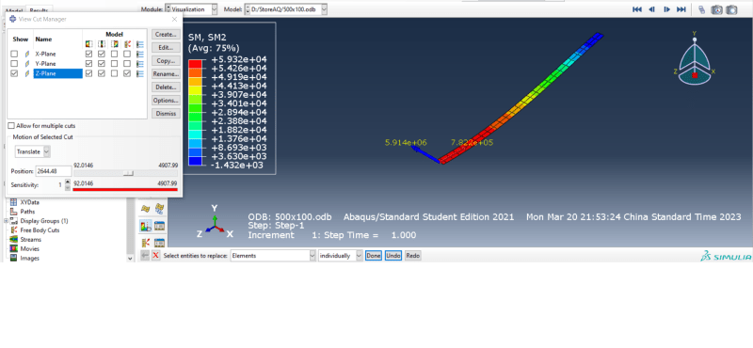Screen dimensions: 753x348
Task: Click the free body cut toolbox icon
Action: 145,243
